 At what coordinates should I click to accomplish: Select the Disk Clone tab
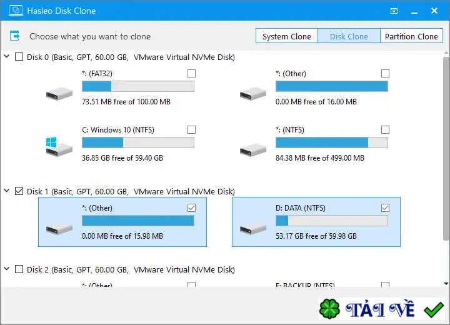click(x=349, y=36)
